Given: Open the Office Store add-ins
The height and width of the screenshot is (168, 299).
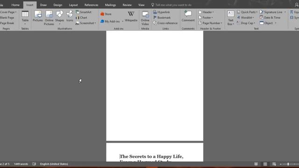Looking at the screenshot, I should (106, 14).
